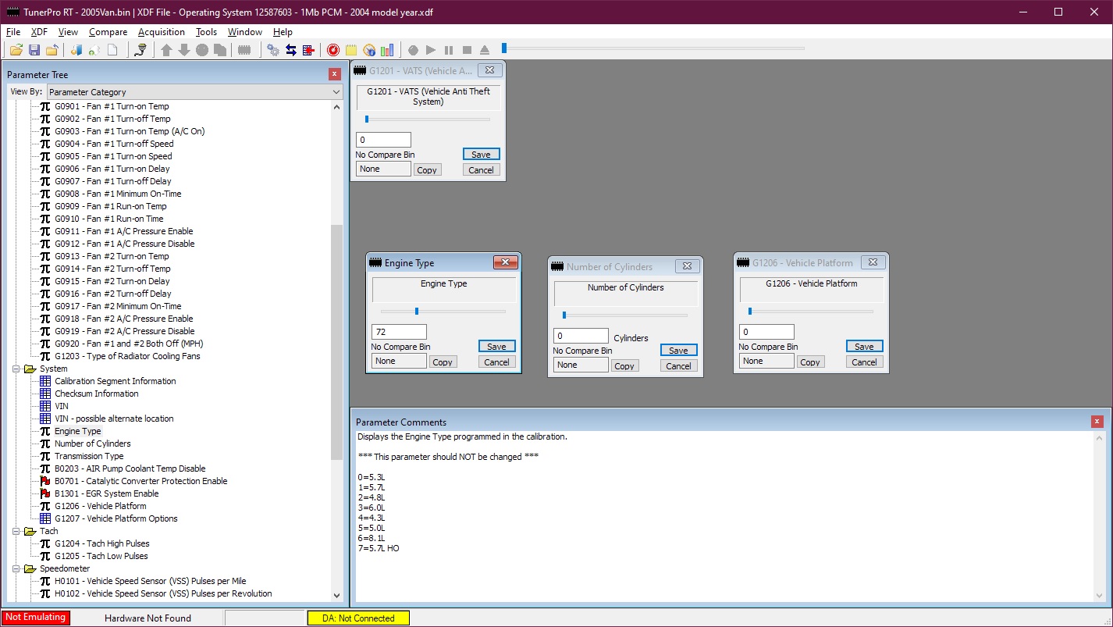Select G0920 - Fan #1 and #2 Both Off
This screenshot has height=627, width=1113.
coord(129,344)
